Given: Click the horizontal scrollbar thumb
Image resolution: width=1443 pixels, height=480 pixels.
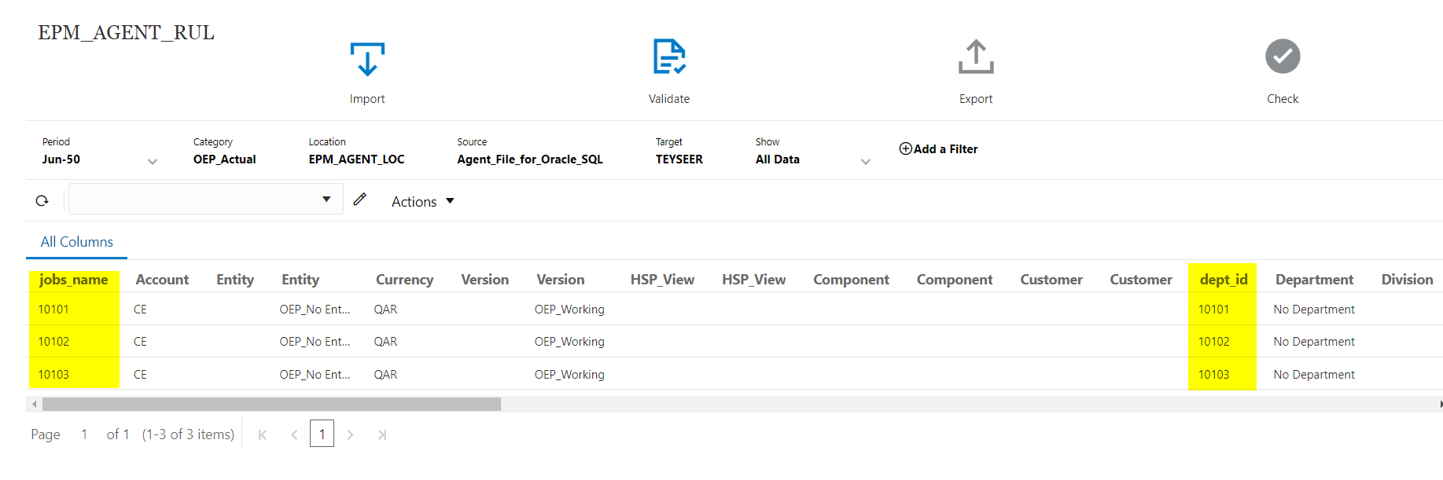Looking at the screenshot, I should (271, 405).
